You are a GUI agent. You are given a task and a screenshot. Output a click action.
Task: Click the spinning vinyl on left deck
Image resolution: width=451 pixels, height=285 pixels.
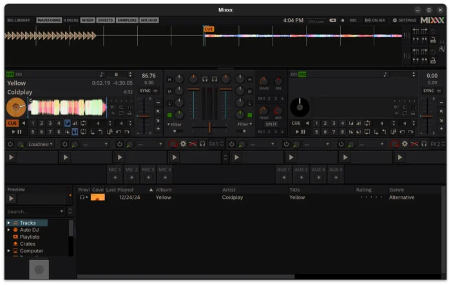[16, 107]
